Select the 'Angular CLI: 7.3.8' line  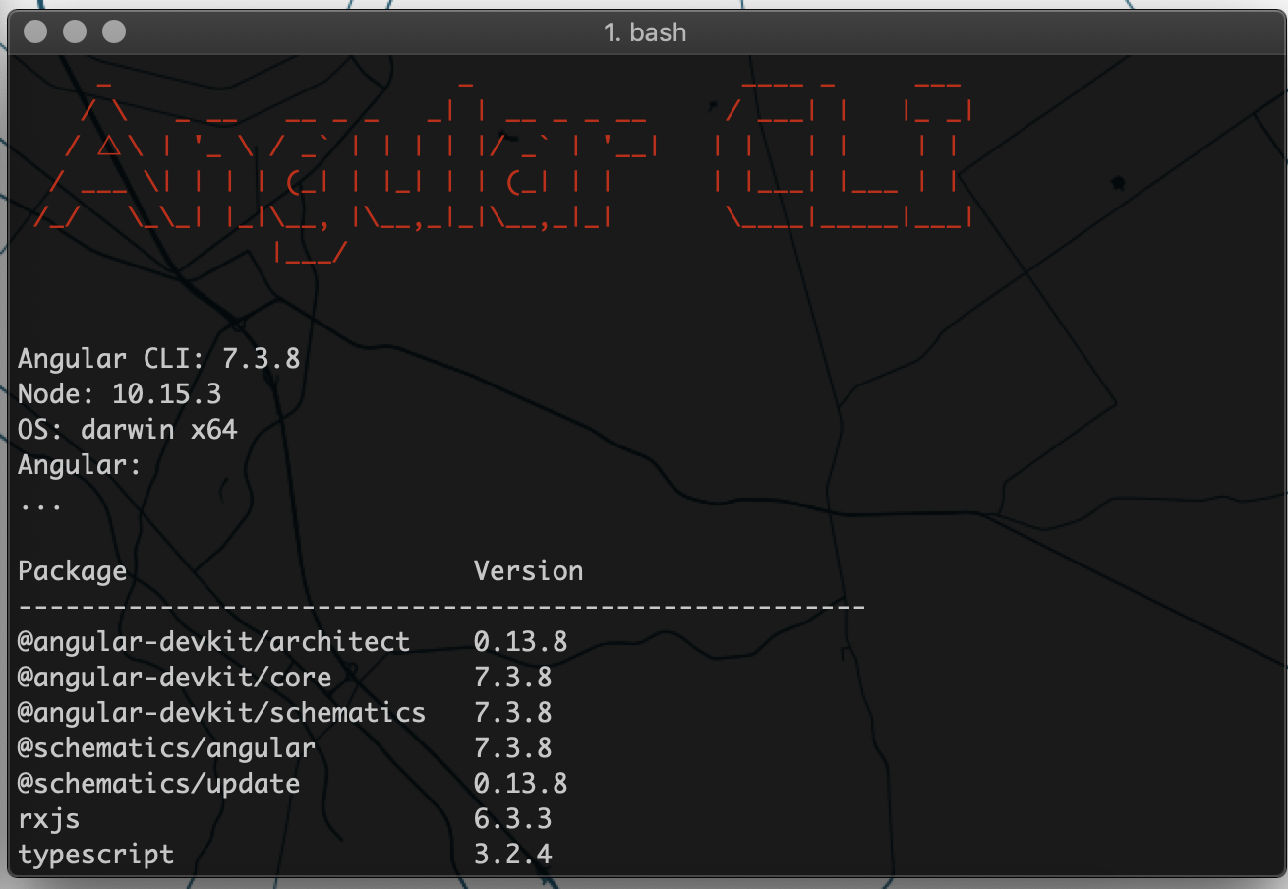click(159, 358)
